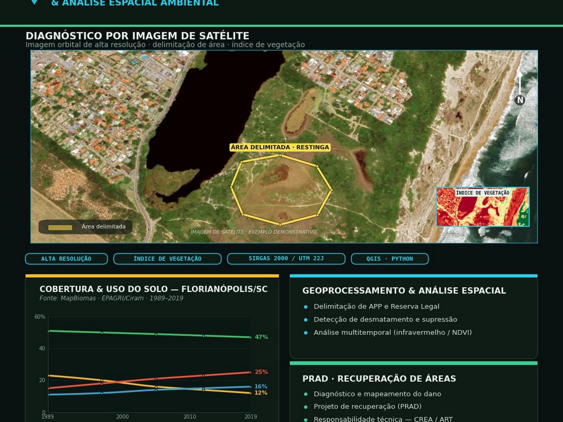This screenshot has height=422, width=563.
Task: Click Diagnóstico e mapeamento do dano item
Action: click(x=377, y=394)
